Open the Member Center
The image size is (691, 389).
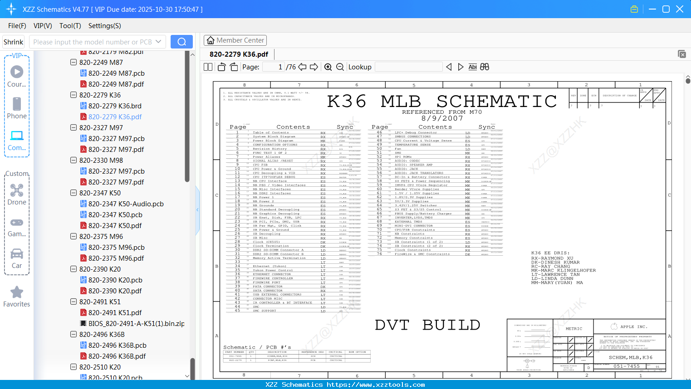click(x=235, y=40)
